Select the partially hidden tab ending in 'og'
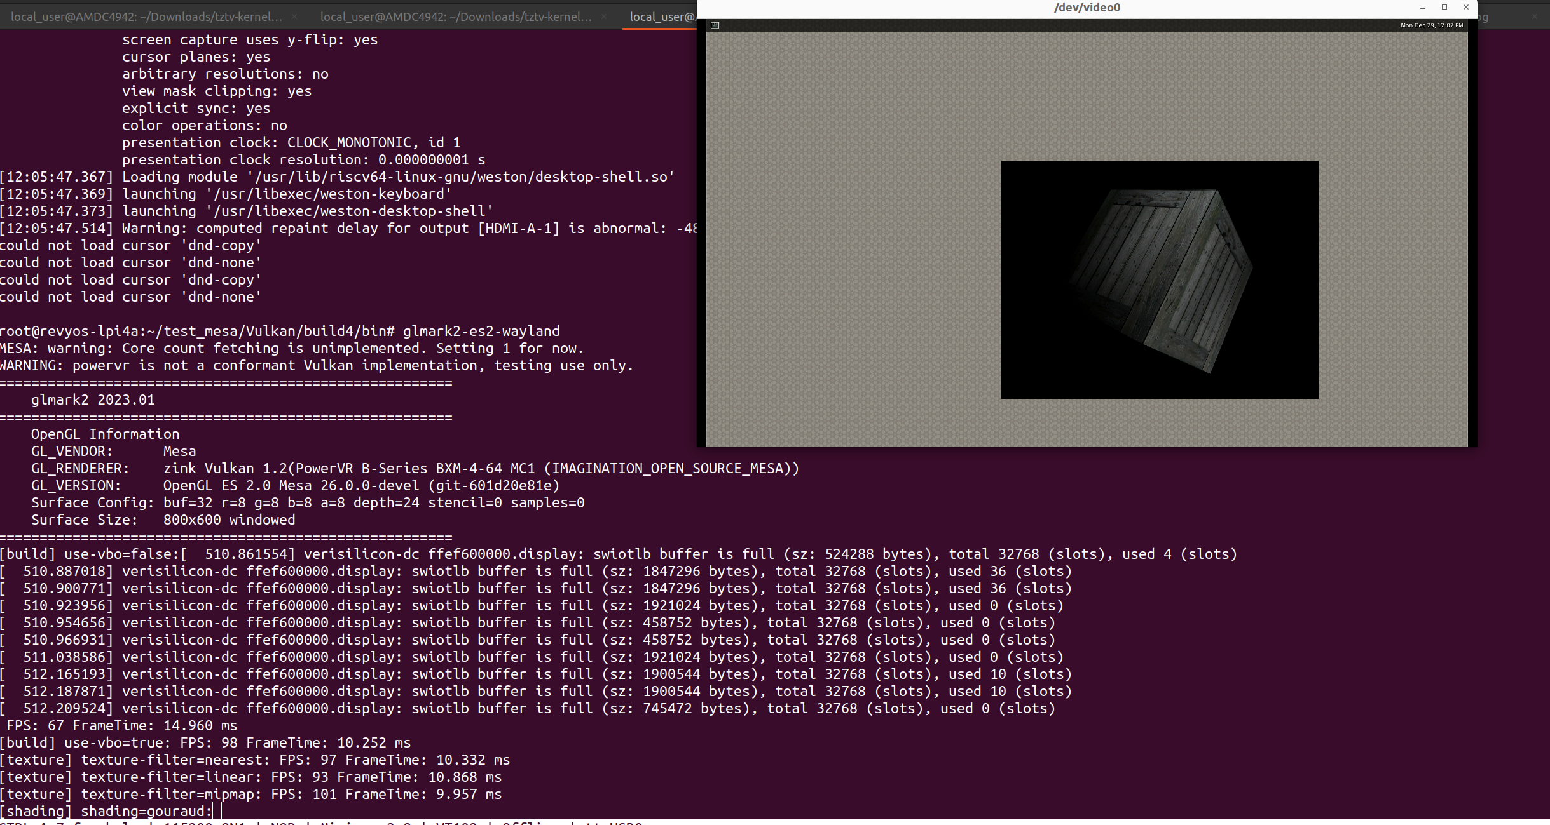1550x825 pixels. (x=1483, y=17)
